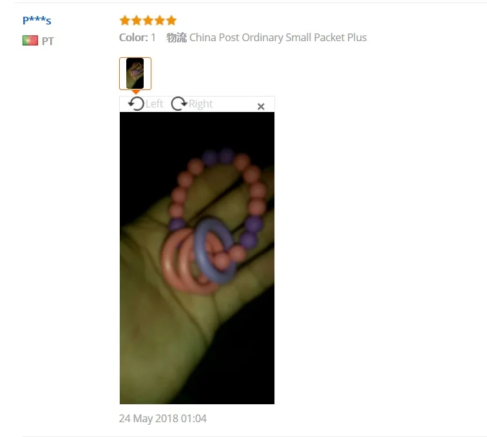Open reviewer P***s profile name

click(37, 21)
